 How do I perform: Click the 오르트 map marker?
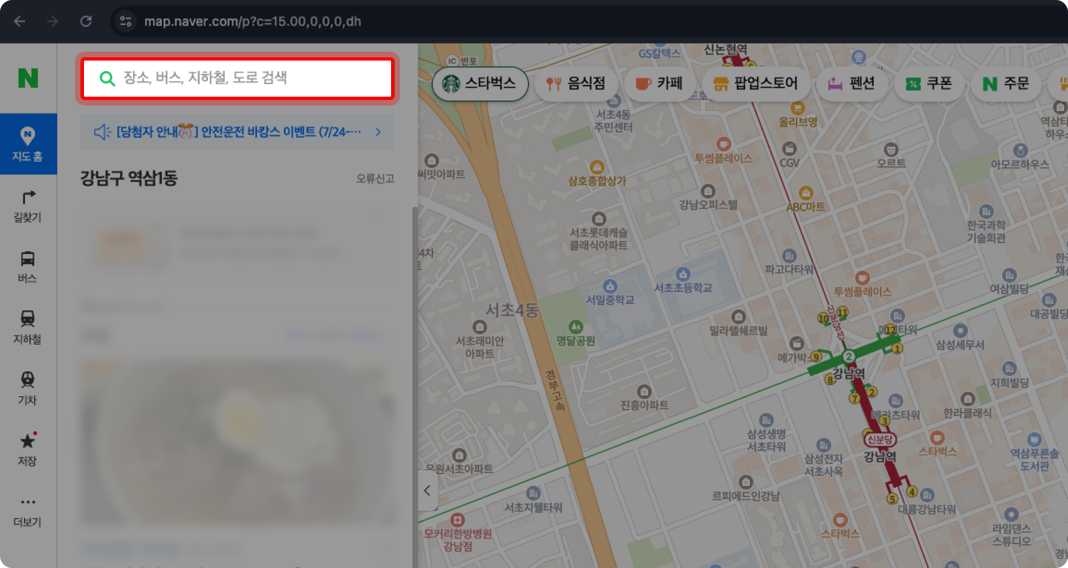[891, 150]
